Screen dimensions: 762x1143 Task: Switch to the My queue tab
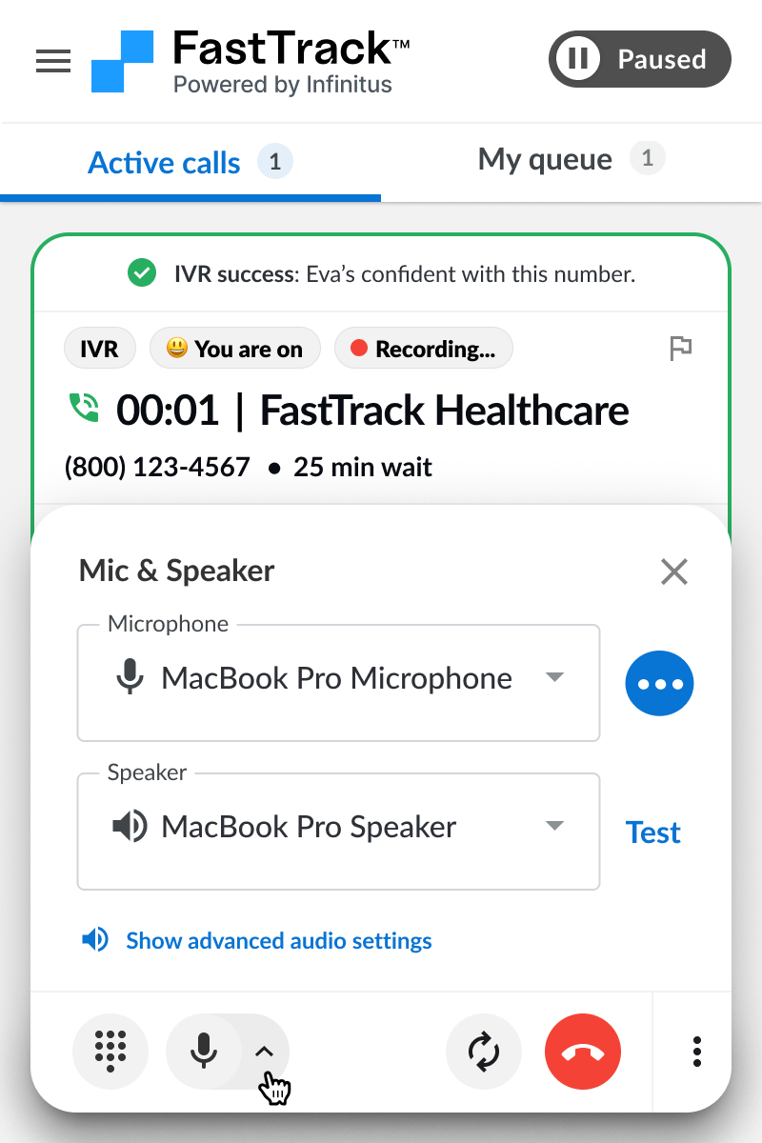point(571,159)
